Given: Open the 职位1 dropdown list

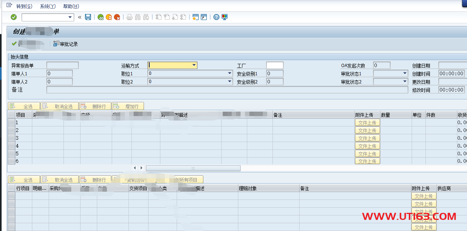Looking at the screenshot, I should [x=230, y=73].
